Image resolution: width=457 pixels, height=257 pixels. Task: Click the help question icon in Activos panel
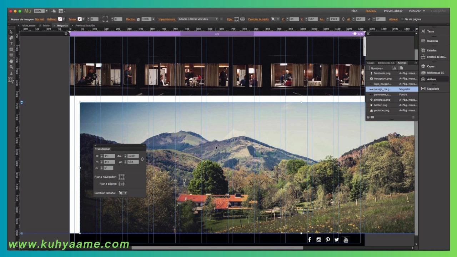pyautogui.click(x=368, y=117)
